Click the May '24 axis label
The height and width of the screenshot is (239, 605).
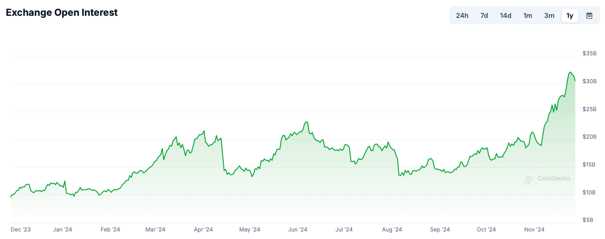click(x=250, y=229)
